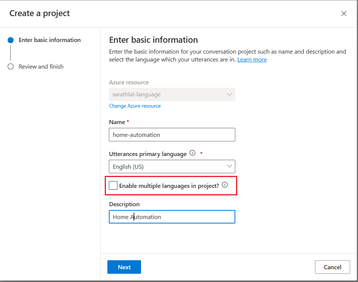
Task: Click the info icon beside Utterances primary language
Action: click(x=192, y=153)
